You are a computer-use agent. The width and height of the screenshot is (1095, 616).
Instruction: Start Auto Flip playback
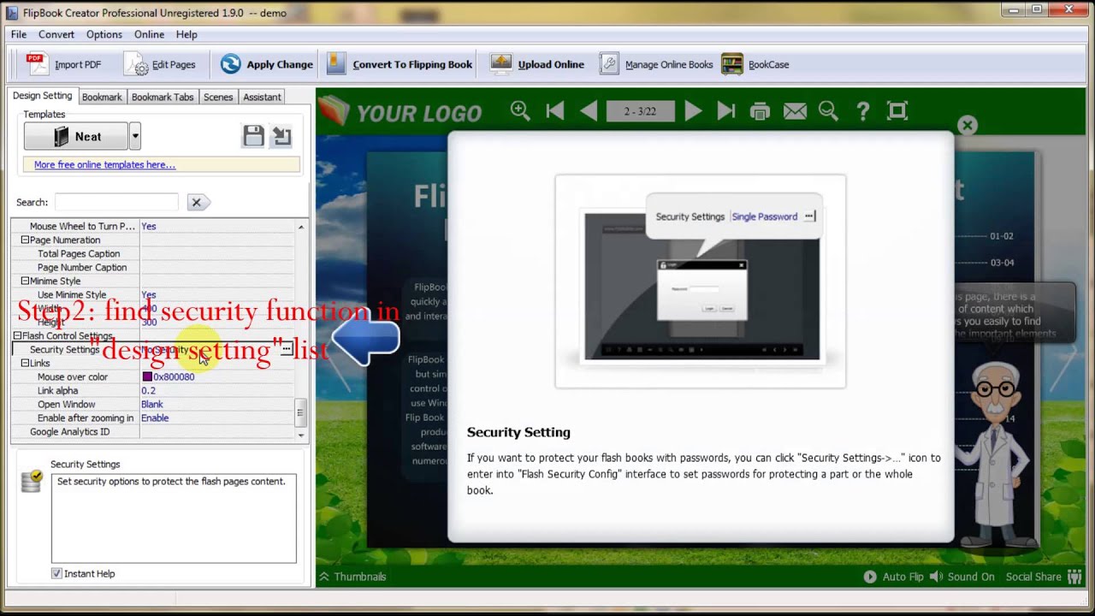pos(893,577)
